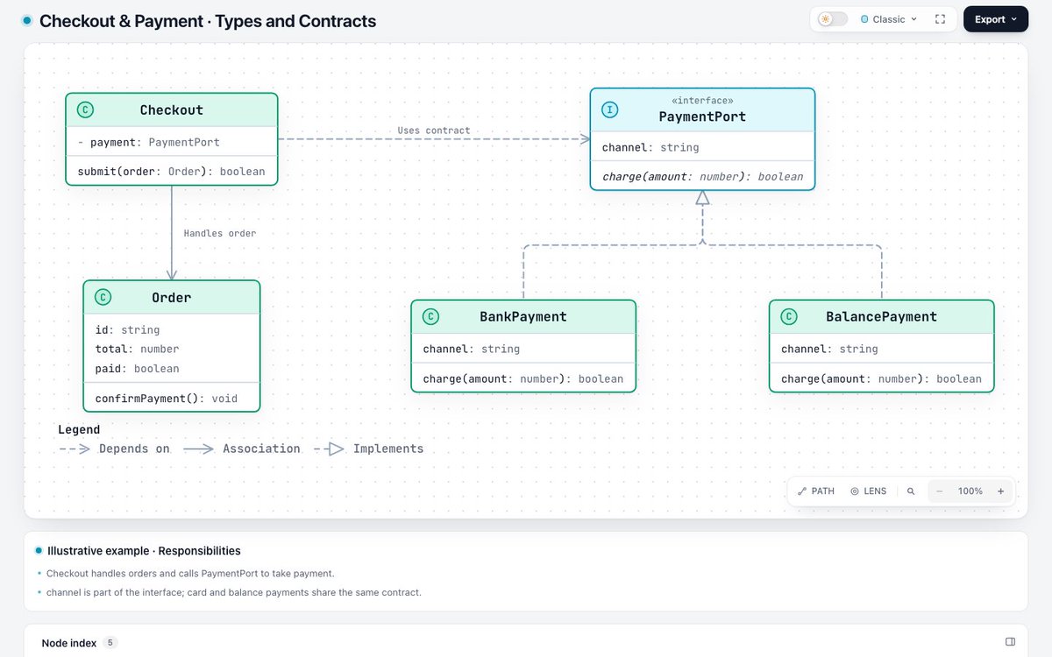1052x657 pixels.
Task: Click the charge method in BankPayment
Action: point(523,378)
